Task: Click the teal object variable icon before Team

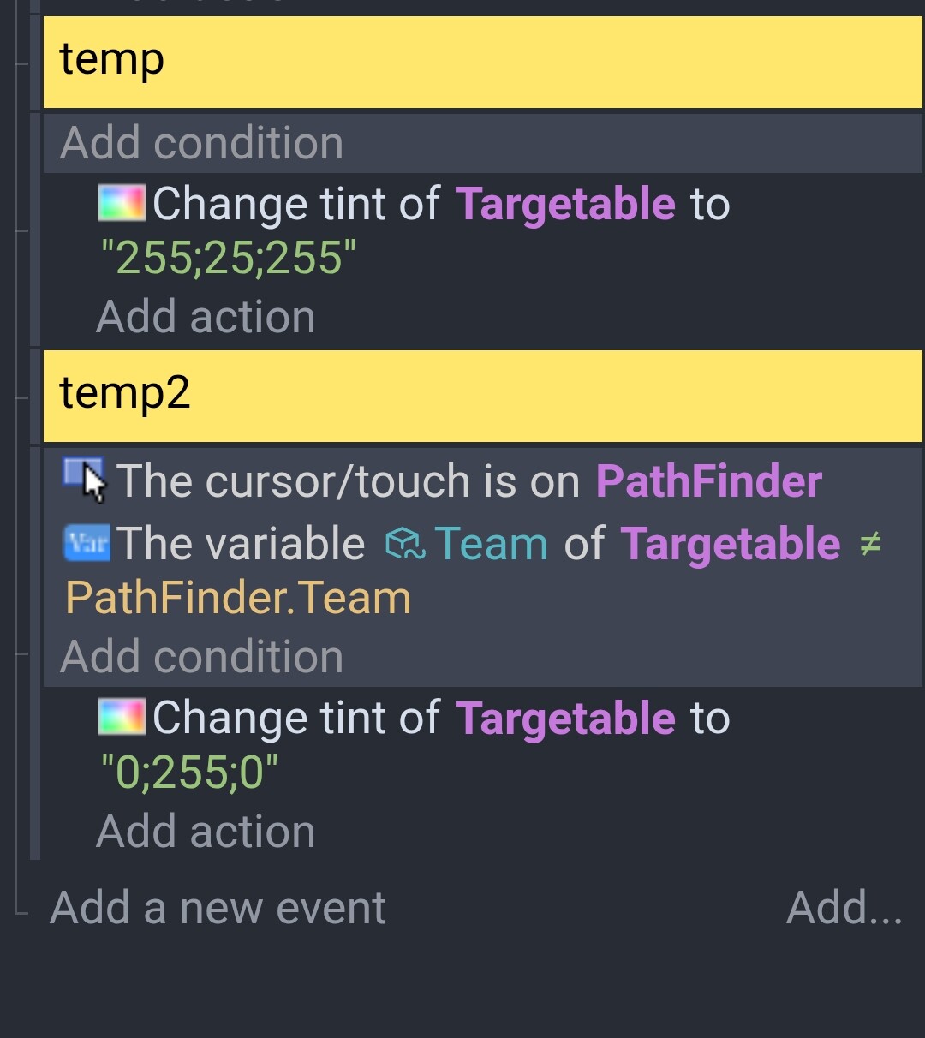Action: 405,544
